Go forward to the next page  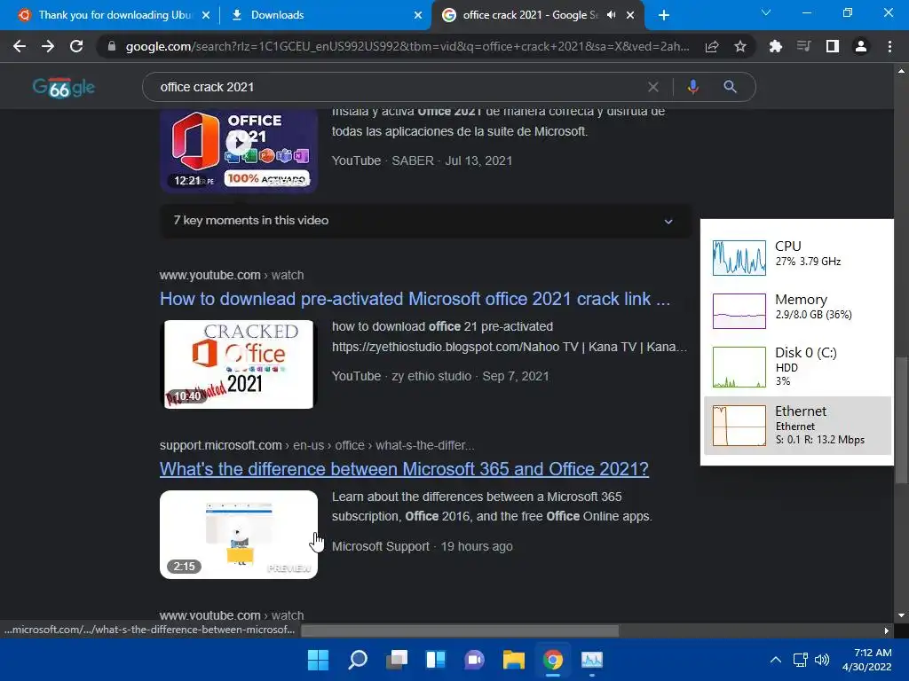coord(48,46)
